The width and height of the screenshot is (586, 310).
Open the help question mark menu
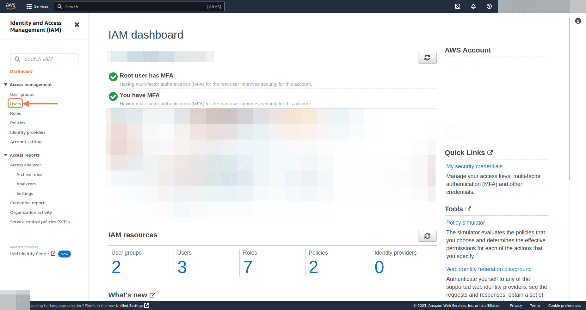(x=489, y=6)
